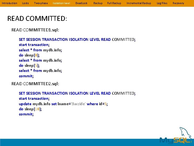Jump to the DeadLock tab

81,3
